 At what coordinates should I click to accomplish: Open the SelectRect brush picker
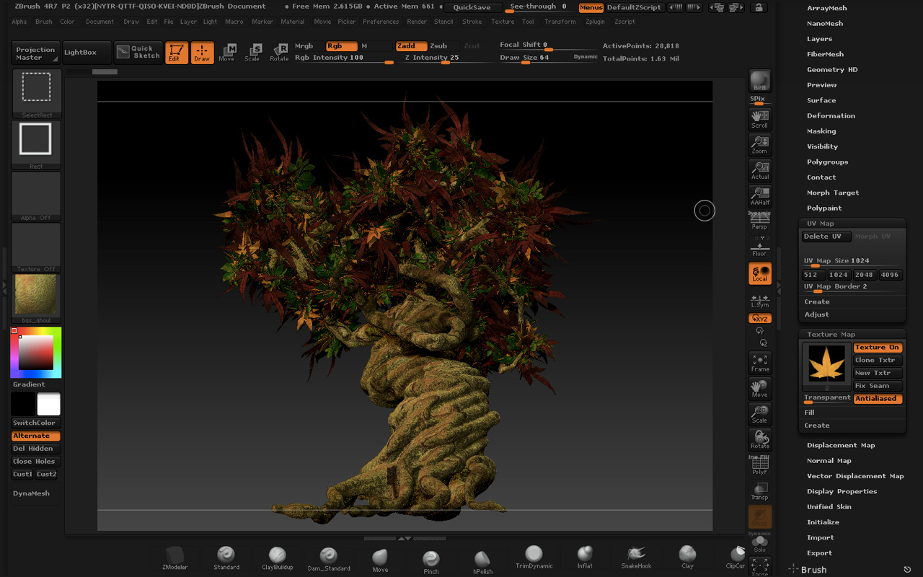(x=36, y=94)
